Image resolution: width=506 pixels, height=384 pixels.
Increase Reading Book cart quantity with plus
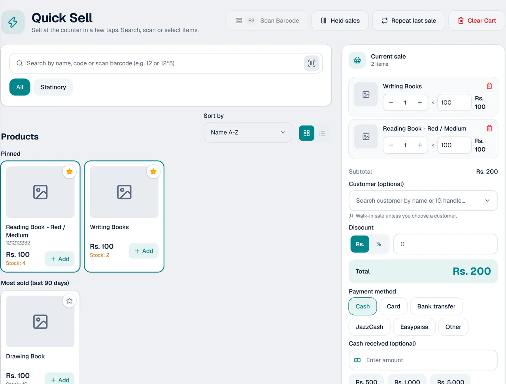click(x=420, y=145)
